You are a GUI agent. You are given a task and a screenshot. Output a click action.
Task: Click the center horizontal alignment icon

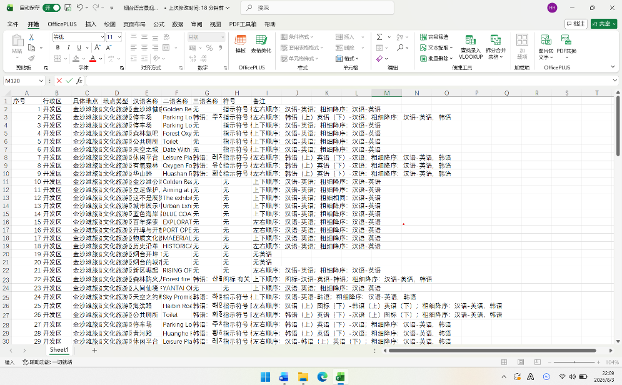coord(144,47)
